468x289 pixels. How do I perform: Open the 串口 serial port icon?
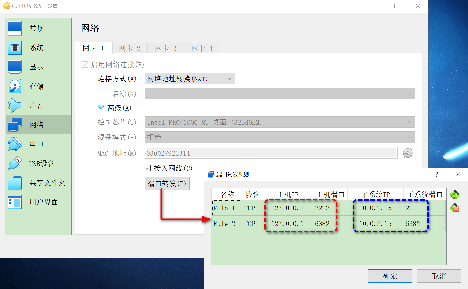[15, 144]
